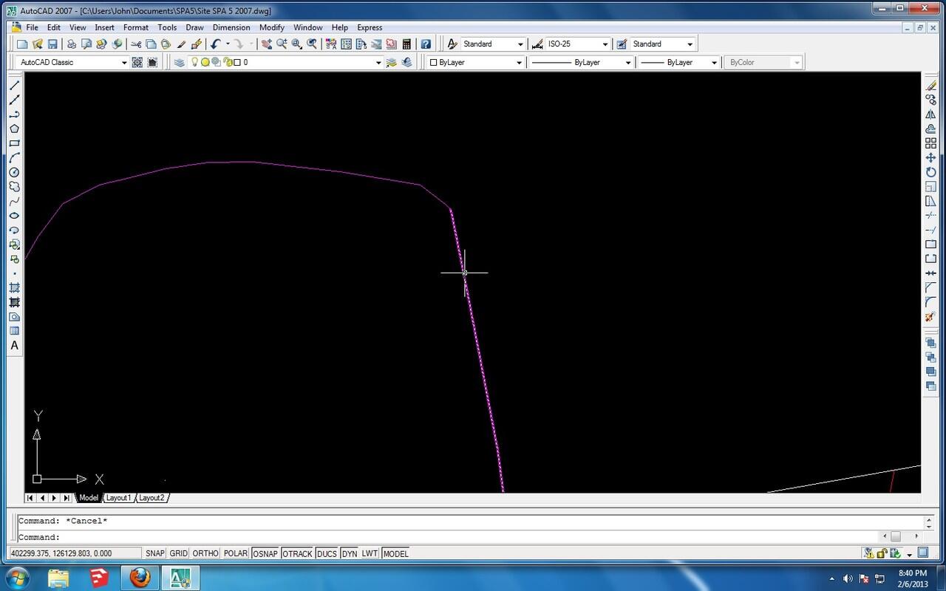The image size is (946, 591).
Task: Select the Trim modify tool
Action: (931, 216)
